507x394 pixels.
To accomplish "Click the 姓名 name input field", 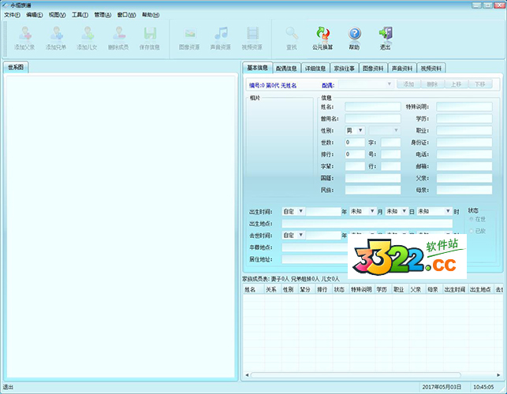I will coord(372,106).
